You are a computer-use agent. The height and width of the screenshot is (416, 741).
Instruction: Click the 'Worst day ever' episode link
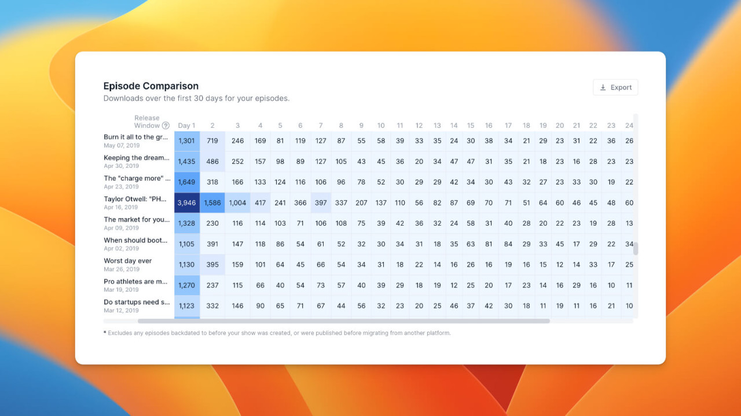127,261
